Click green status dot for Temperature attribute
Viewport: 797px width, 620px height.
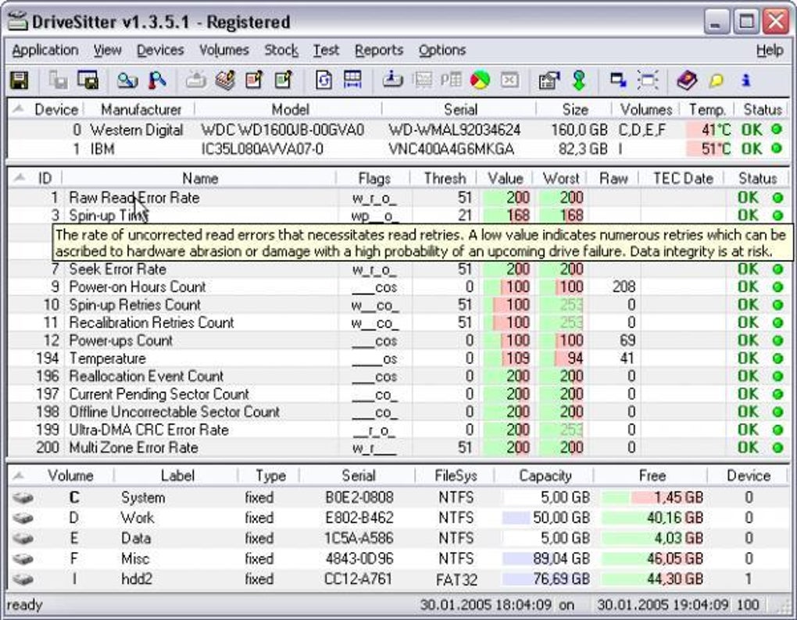pyautogui.click(x=777, y=358)
